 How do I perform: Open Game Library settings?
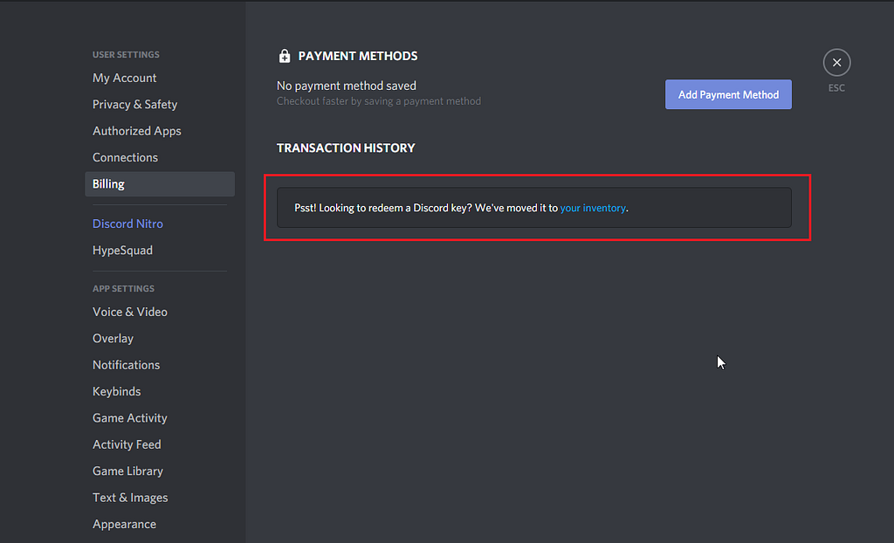tap(127, 471)
